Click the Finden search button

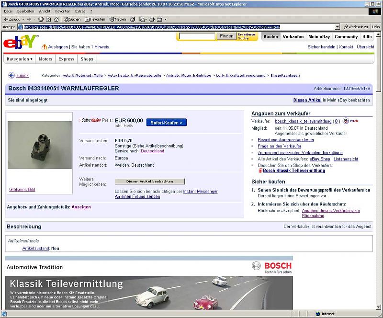(226, 36)
